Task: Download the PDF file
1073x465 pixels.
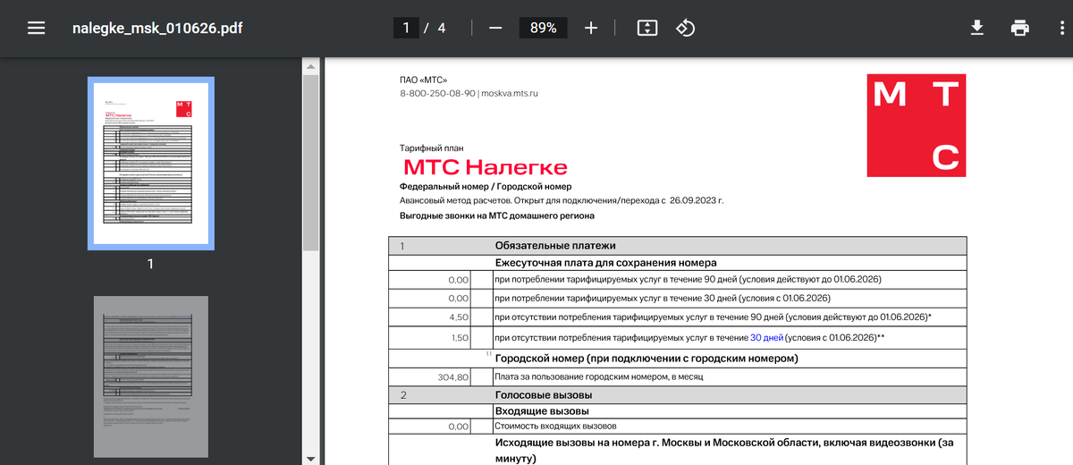Action: 977,28
